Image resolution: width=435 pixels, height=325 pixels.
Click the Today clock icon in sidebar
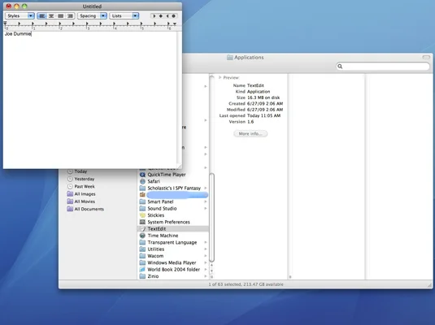(70, 171)
